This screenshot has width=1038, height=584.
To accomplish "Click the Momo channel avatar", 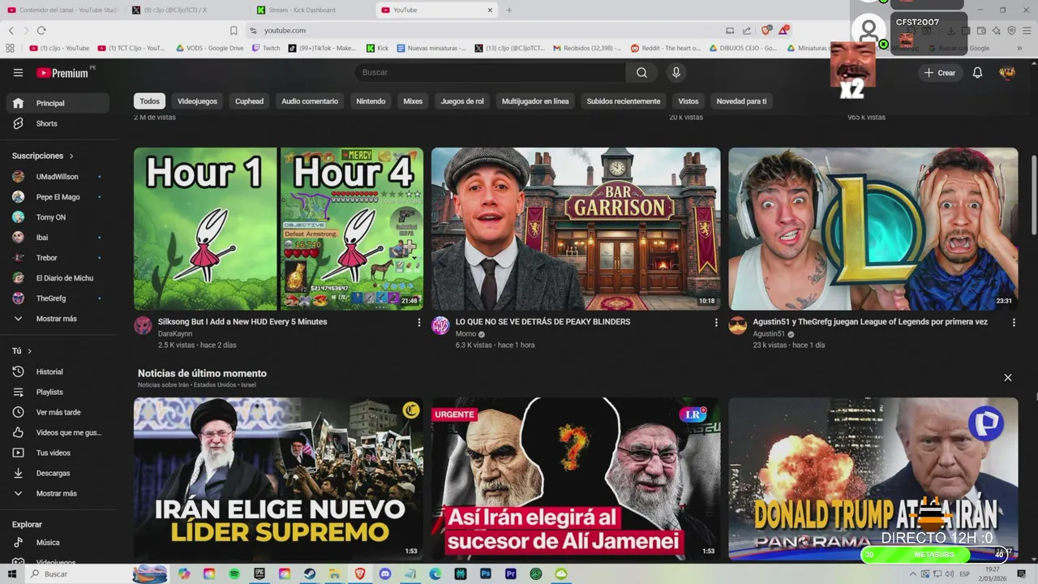I will tap(440, 326).
